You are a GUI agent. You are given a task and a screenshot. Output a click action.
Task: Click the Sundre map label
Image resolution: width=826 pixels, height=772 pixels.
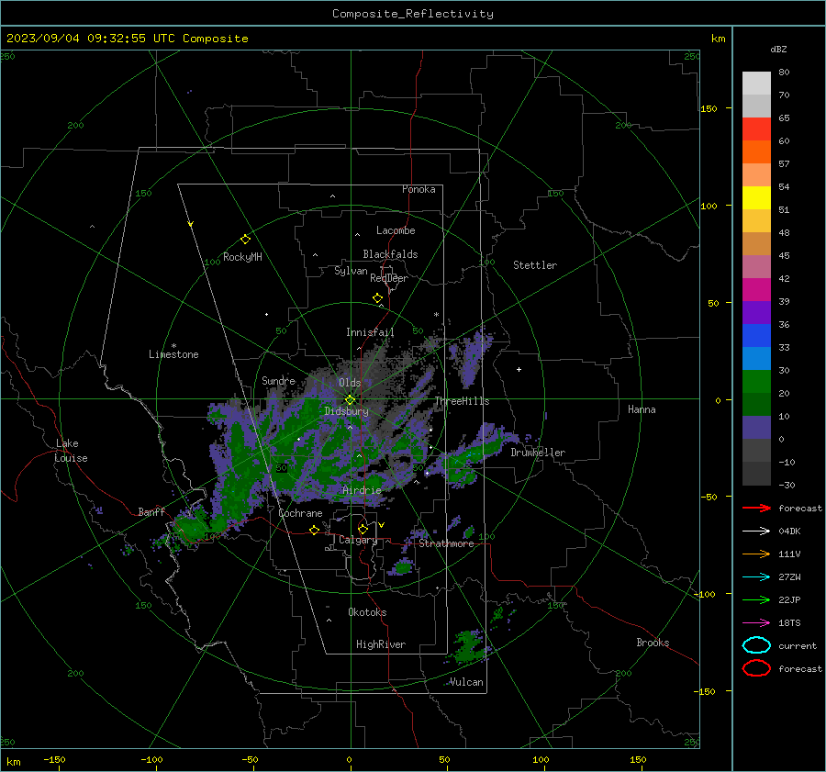279,380
